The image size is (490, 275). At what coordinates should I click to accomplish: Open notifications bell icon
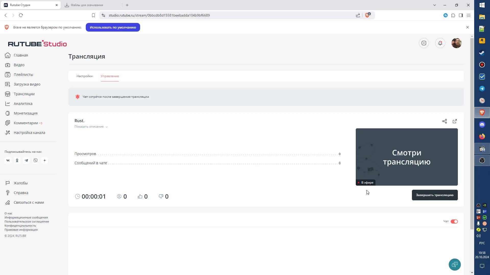point(440,43)
